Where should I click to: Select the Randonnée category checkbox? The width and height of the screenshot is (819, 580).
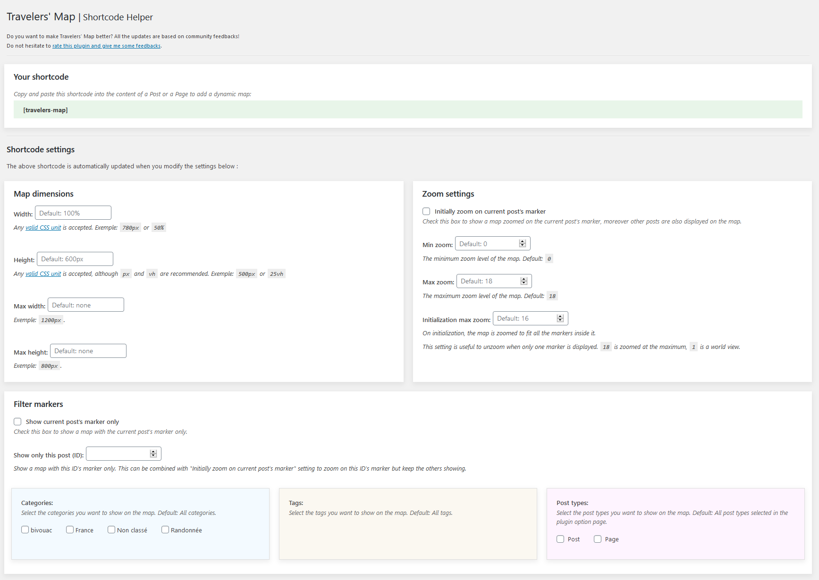[165, 530]
